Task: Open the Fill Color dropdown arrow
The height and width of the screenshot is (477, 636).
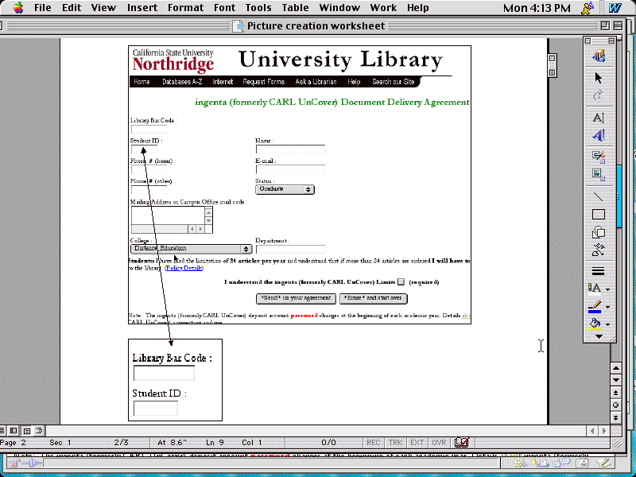Action: [607, 324]
